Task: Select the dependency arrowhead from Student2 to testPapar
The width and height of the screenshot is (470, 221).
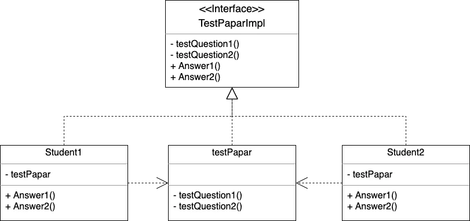Action: 302,183
